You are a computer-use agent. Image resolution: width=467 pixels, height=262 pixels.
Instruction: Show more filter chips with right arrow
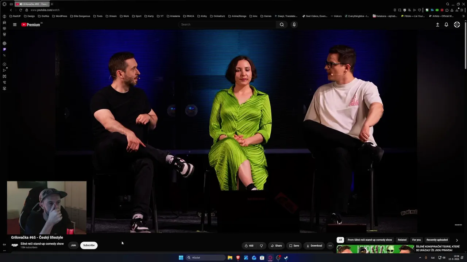coord(457,240)
